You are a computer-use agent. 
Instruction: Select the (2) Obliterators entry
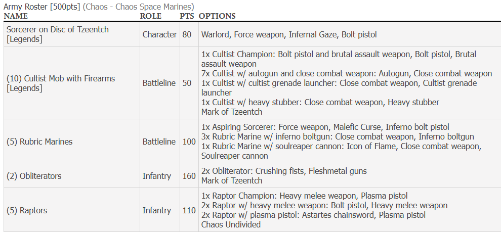34,176
